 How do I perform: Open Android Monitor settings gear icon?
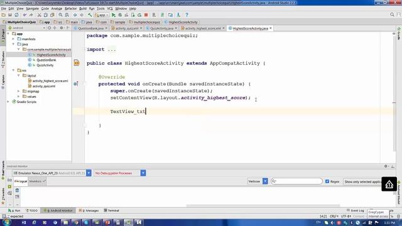(386, 166)
